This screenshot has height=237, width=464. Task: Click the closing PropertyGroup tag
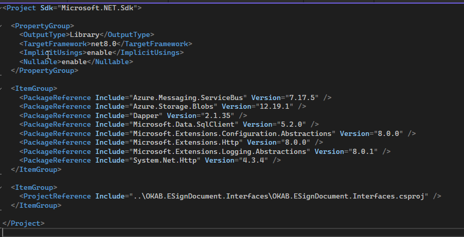(x=44, y=71)
